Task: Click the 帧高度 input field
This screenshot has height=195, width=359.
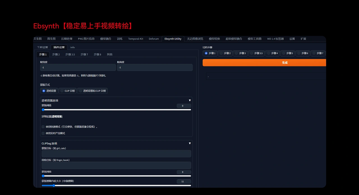Action: [155, 67]
